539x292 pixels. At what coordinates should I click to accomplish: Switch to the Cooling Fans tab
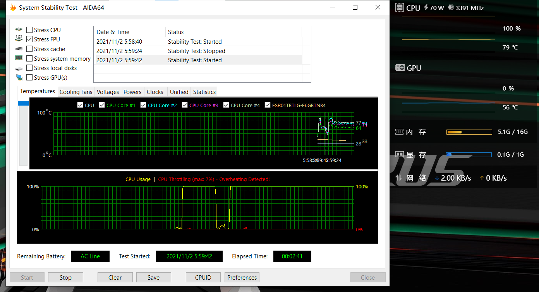76,92
